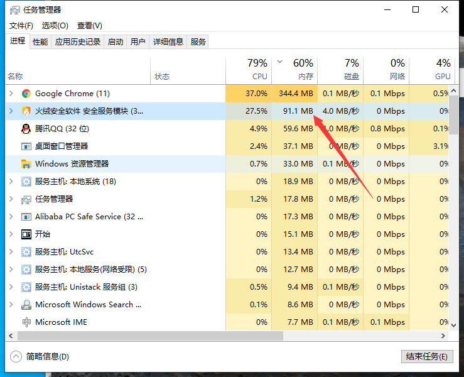Expand 服务主机: Unistack 服务组 (3) row
This screenshot has height=377, width=464.
pos(11,287)
